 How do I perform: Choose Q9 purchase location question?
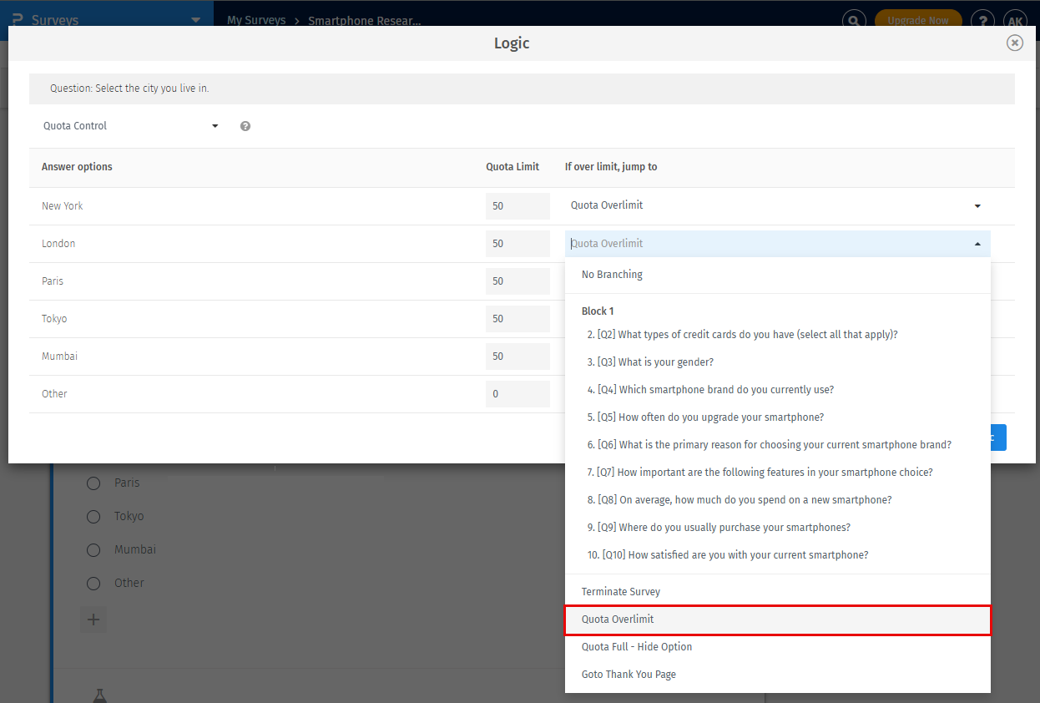click(x=778, y=528)
